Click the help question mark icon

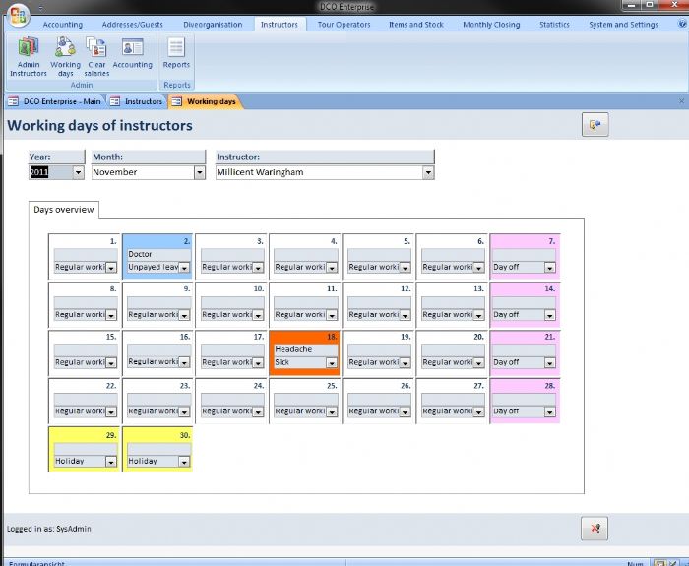tap(680, 24)
